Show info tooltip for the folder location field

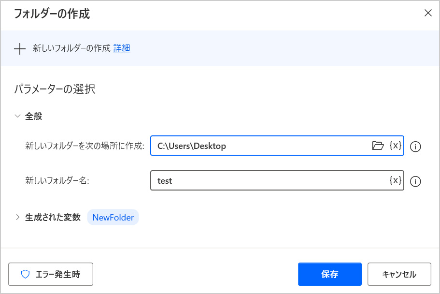[415, 147]
